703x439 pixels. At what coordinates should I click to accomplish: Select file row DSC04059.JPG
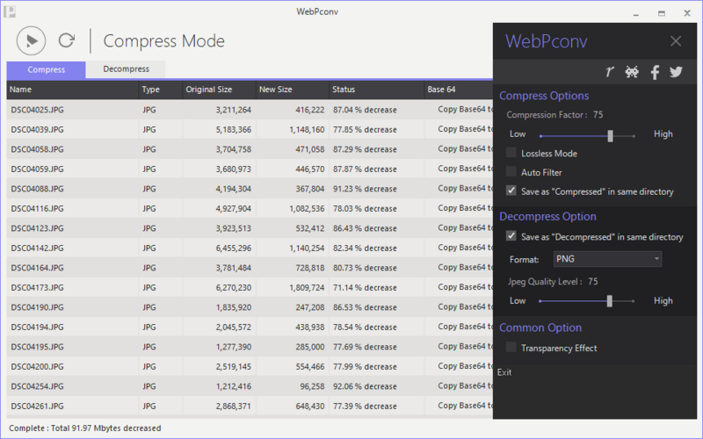(250, 169)
